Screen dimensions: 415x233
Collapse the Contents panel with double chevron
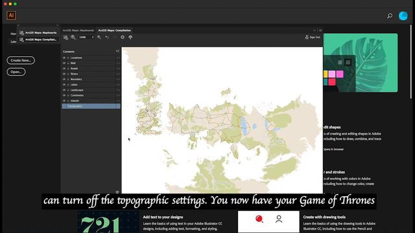click(118, 51)
